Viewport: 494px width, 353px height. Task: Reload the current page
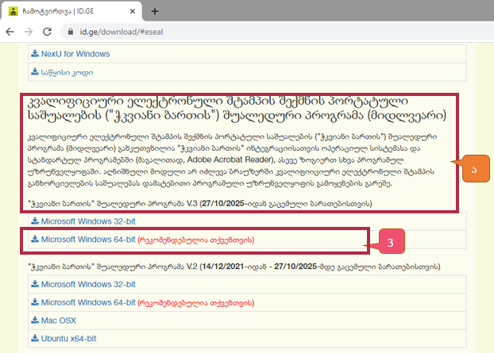pyautogui.click(x=49, y=33)
